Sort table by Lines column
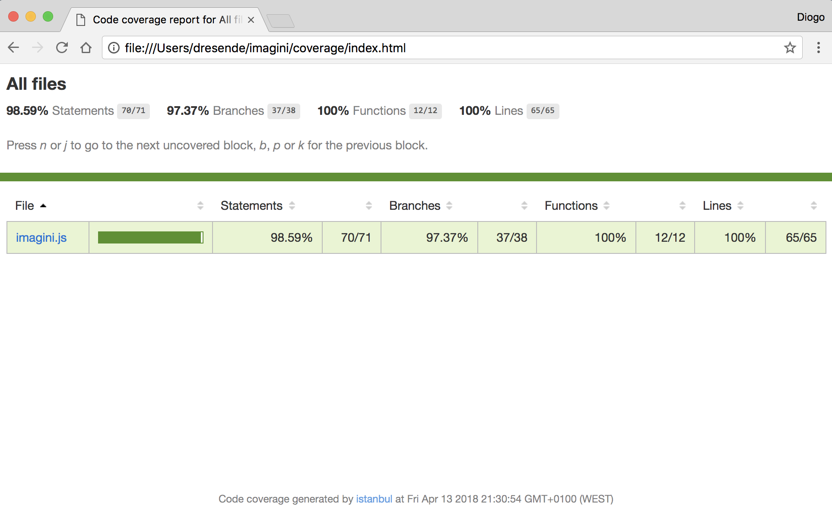832x509 pixels. [717, 205]
